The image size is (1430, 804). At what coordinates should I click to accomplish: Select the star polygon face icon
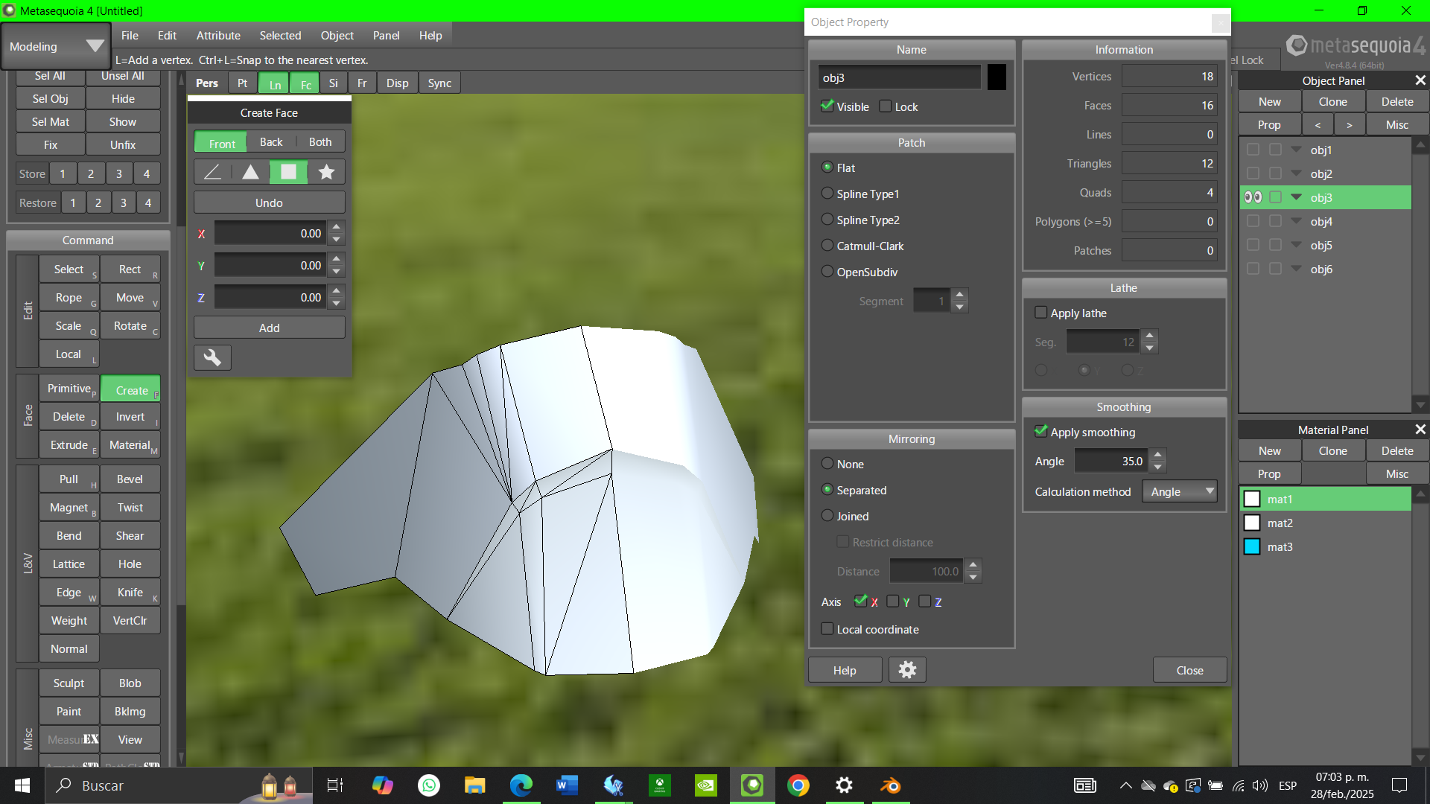[x=326, y=172]
